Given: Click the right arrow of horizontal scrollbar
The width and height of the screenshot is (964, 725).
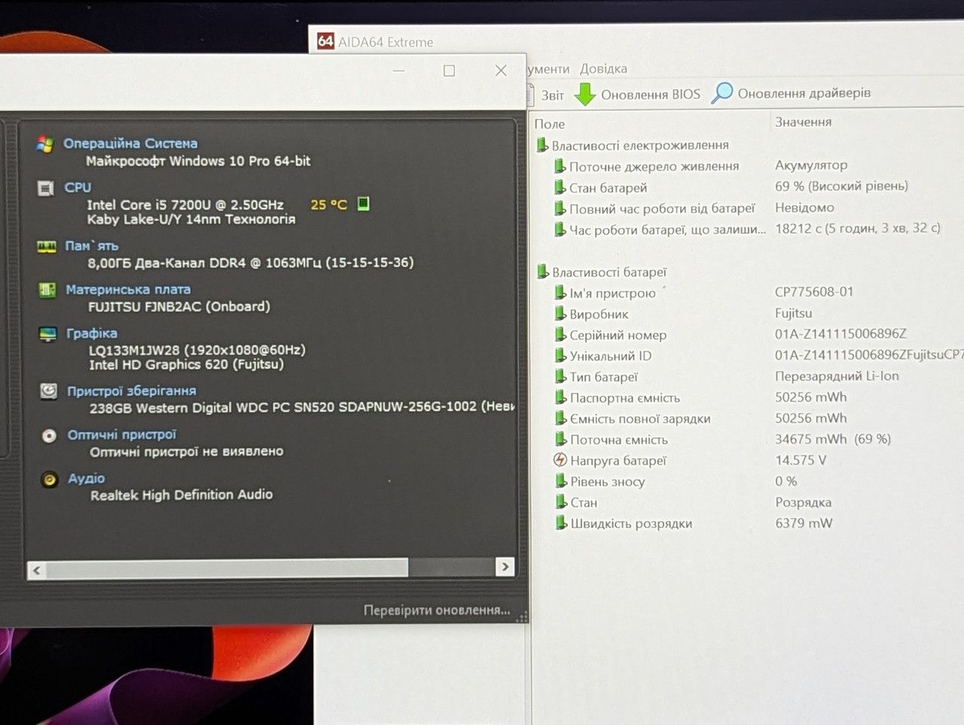Looking at the screenshot, I should pos(505,567).
